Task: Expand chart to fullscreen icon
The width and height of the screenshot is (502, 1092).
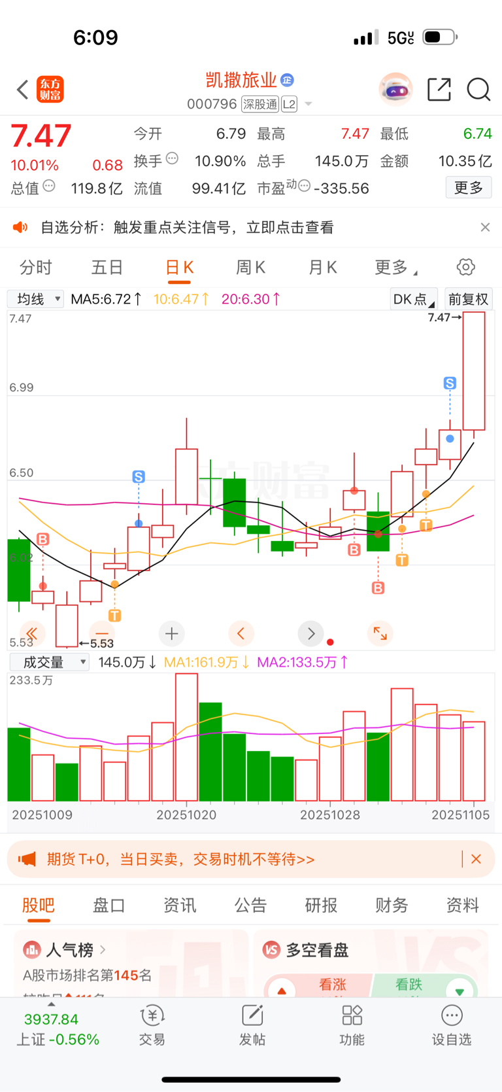Action: pyautogui.click(x=380, y=633)
